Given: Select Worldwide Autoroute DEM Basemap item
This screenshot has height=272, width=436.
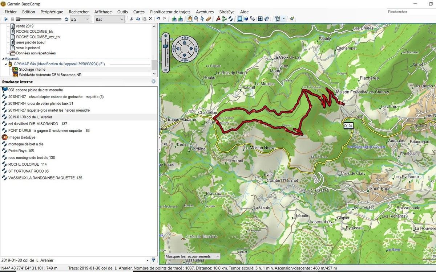Looking at the screenshot, I should pyautogui.click(x=50, y=75).
